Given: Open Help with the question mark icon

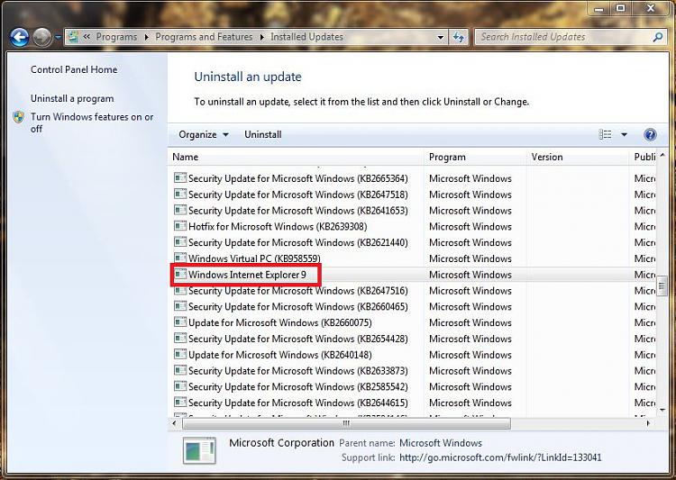Looking at the screenshot, I should pyautogui.click(x=650, y=134).
